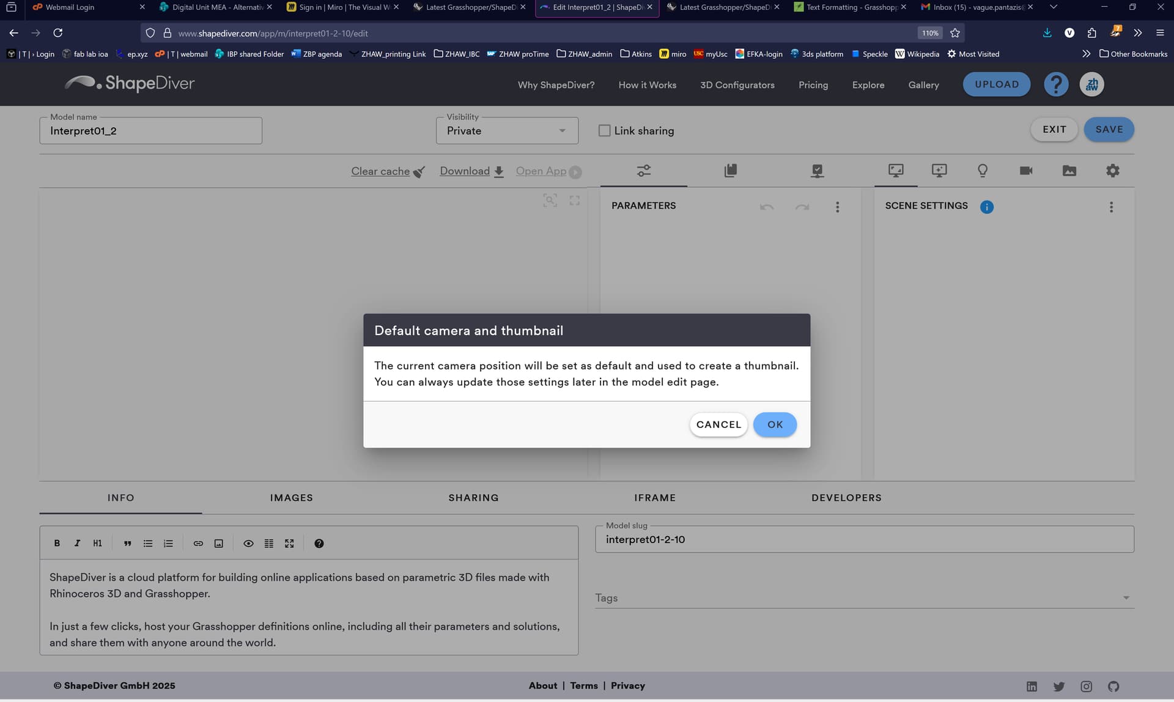The image size is (1174, 702).
Task: Click the ShapeDiver help question mark icon
Action: 1055,84
